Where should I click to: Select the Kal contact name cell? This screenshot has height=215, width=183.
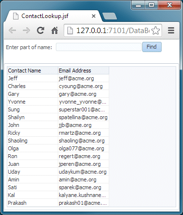click(33, 195)
